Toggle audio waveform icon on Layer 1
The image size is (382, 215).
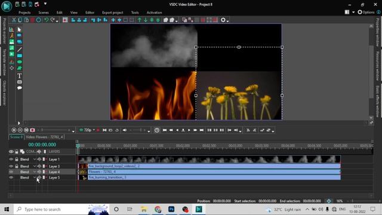pos(39,159)
